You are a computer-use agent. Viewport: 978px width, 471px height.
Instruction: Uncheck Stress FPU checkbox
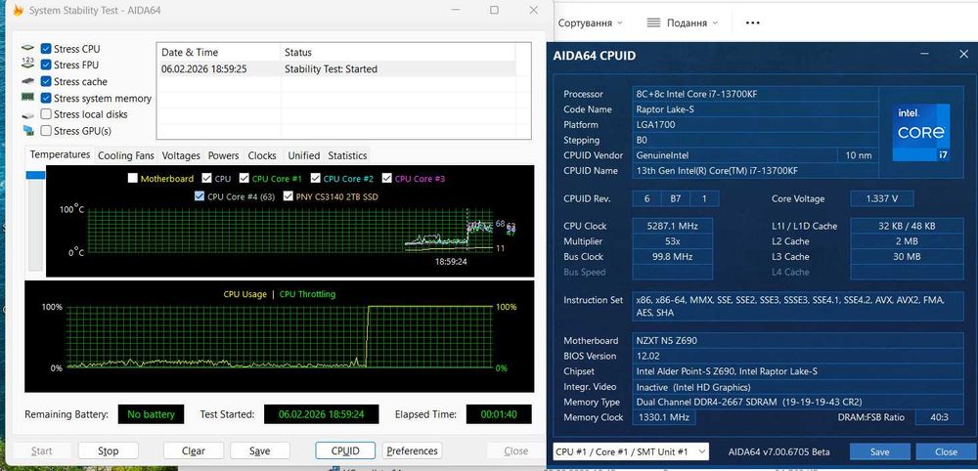46,64
